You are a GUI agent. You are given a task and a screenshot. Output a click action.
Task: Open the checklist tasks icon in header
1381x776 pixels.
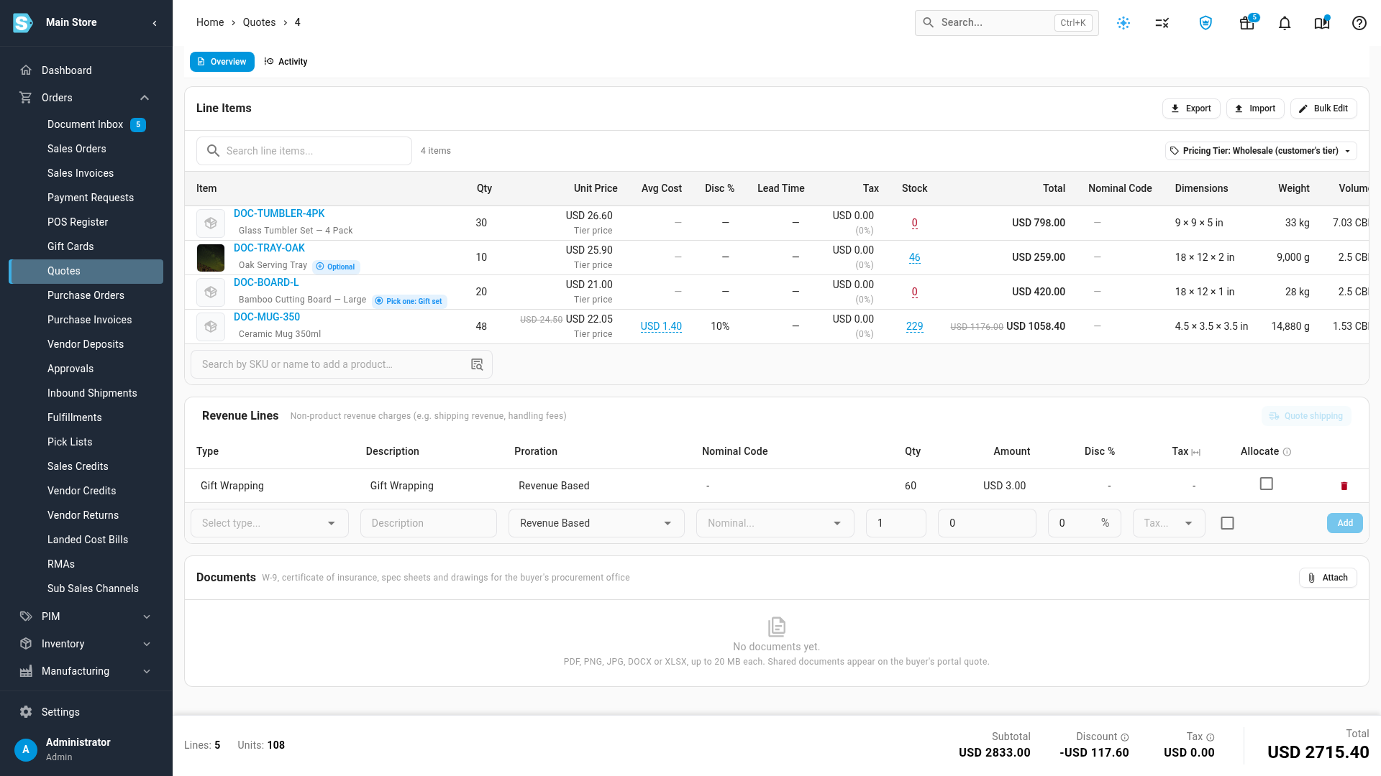(x=1162, y=23)
